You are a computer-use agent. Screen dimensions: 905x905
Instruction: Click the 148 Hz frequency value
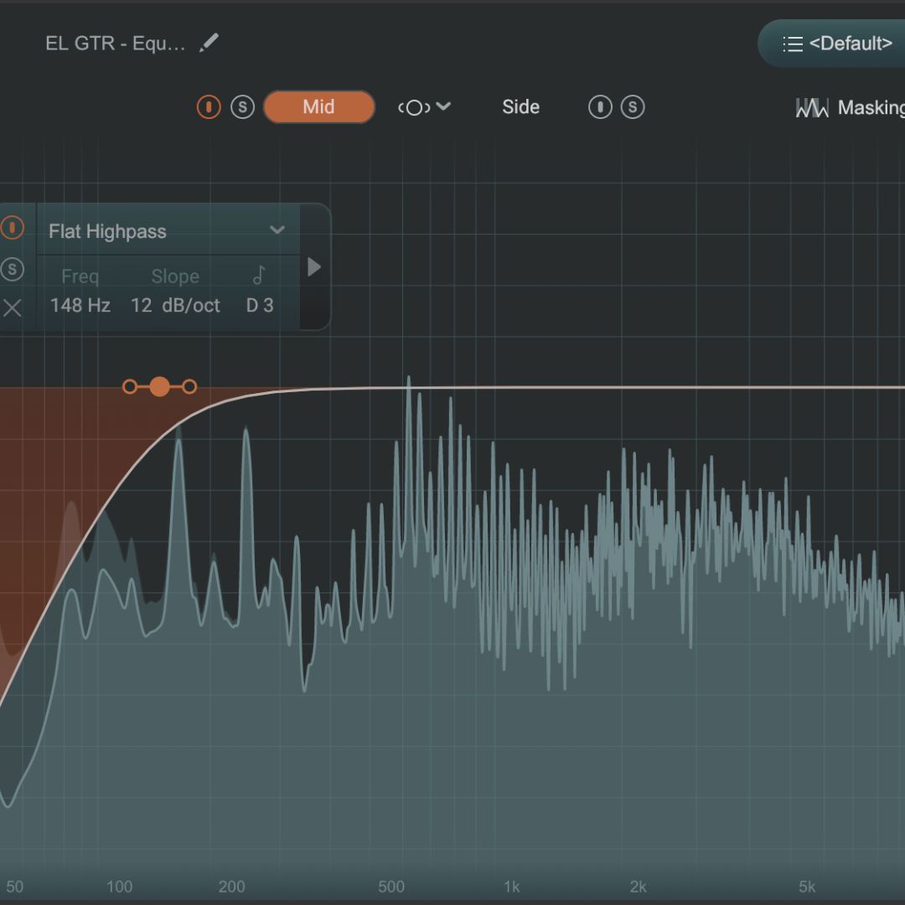[80, 306]
